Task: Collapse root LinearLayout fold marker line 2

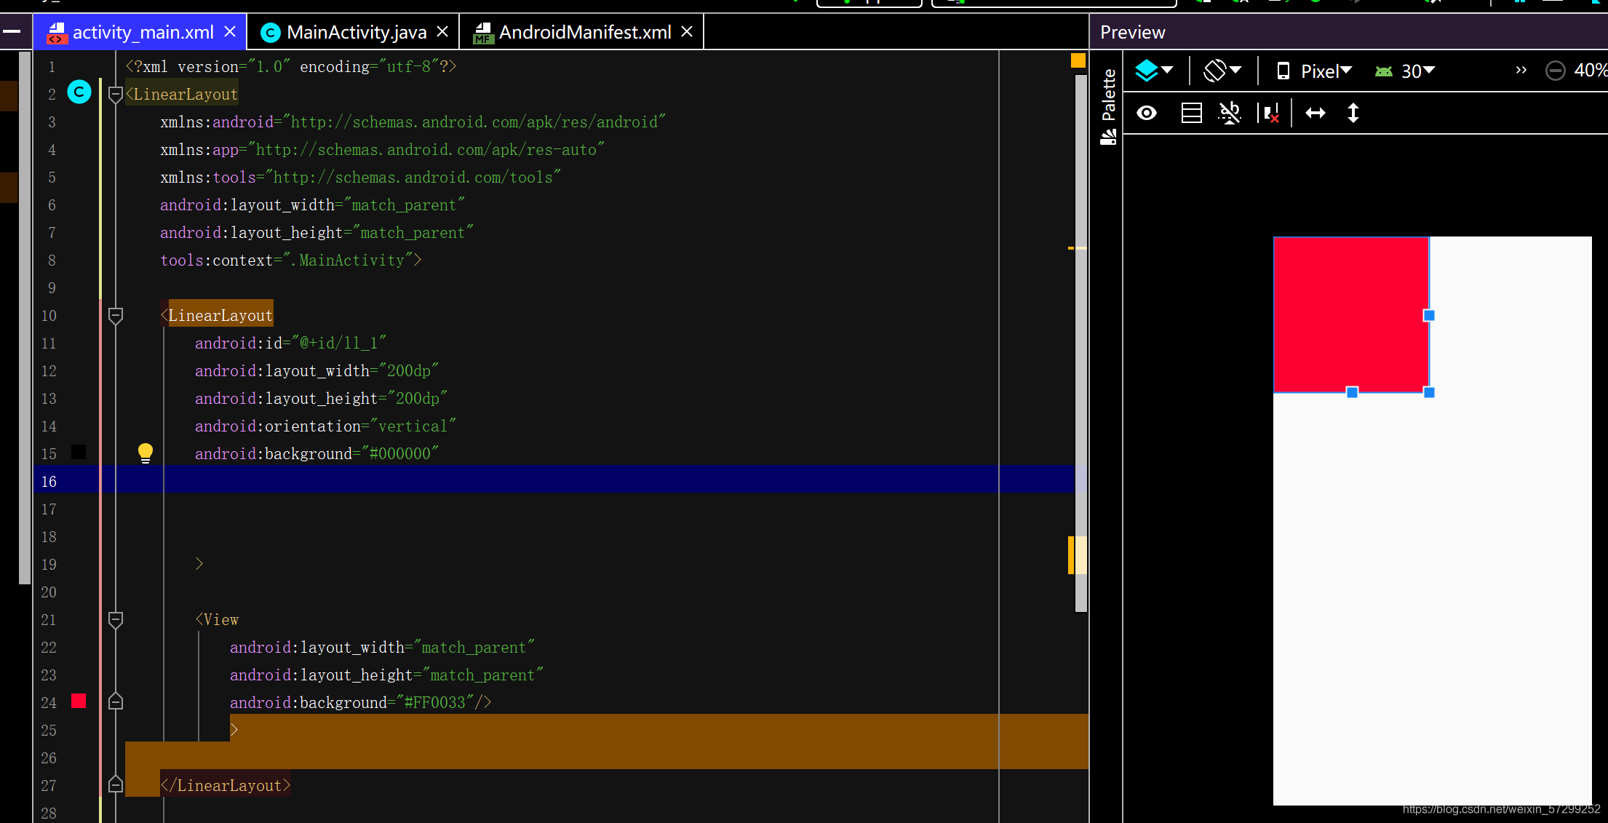Action: pos(115,94)
